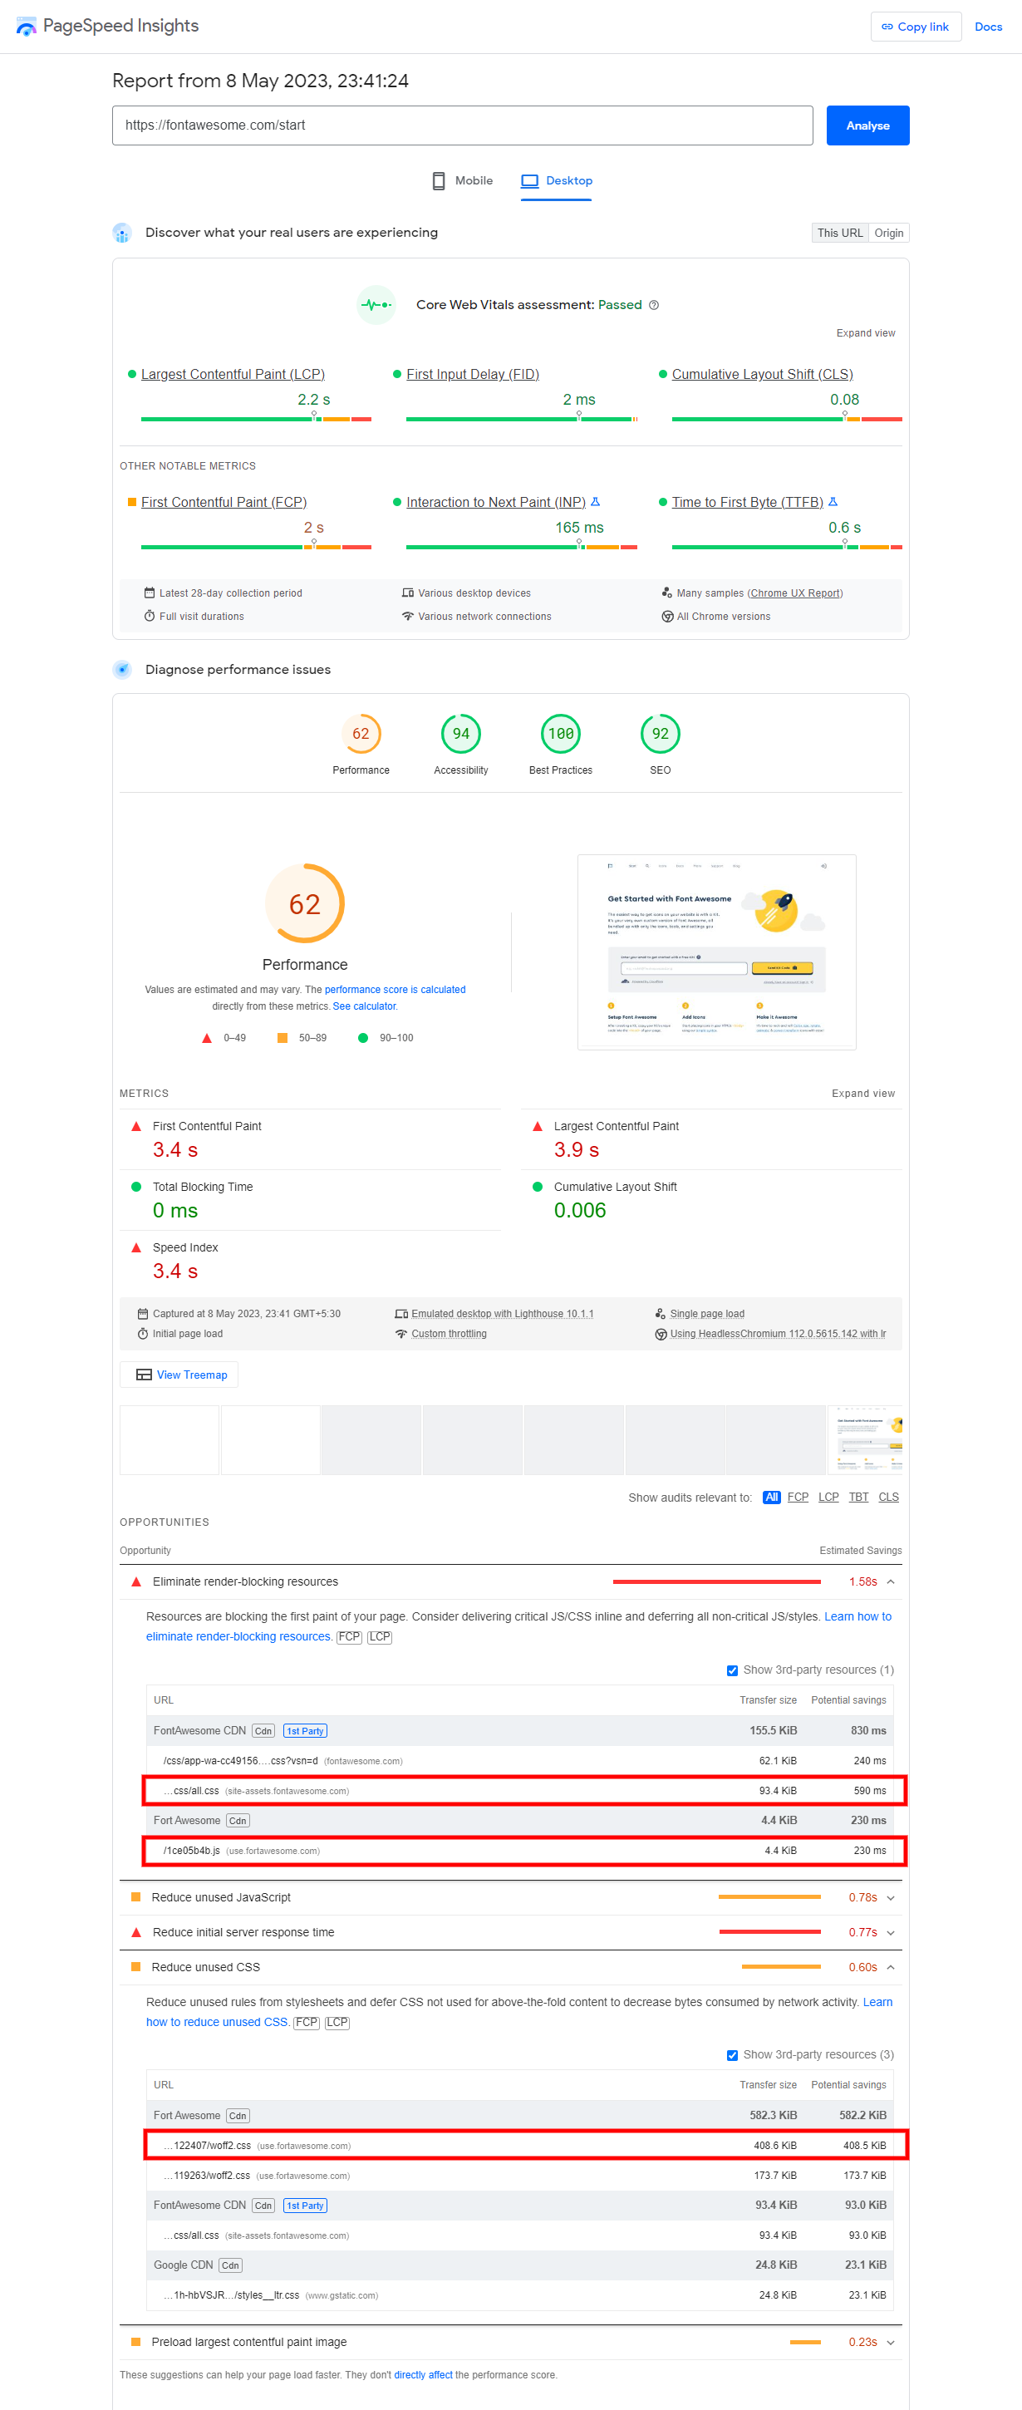The height and width of the screenshot is (2410, 1022).
Task: Click the Best Practices score 100 gauge
Action: [560, 735]
